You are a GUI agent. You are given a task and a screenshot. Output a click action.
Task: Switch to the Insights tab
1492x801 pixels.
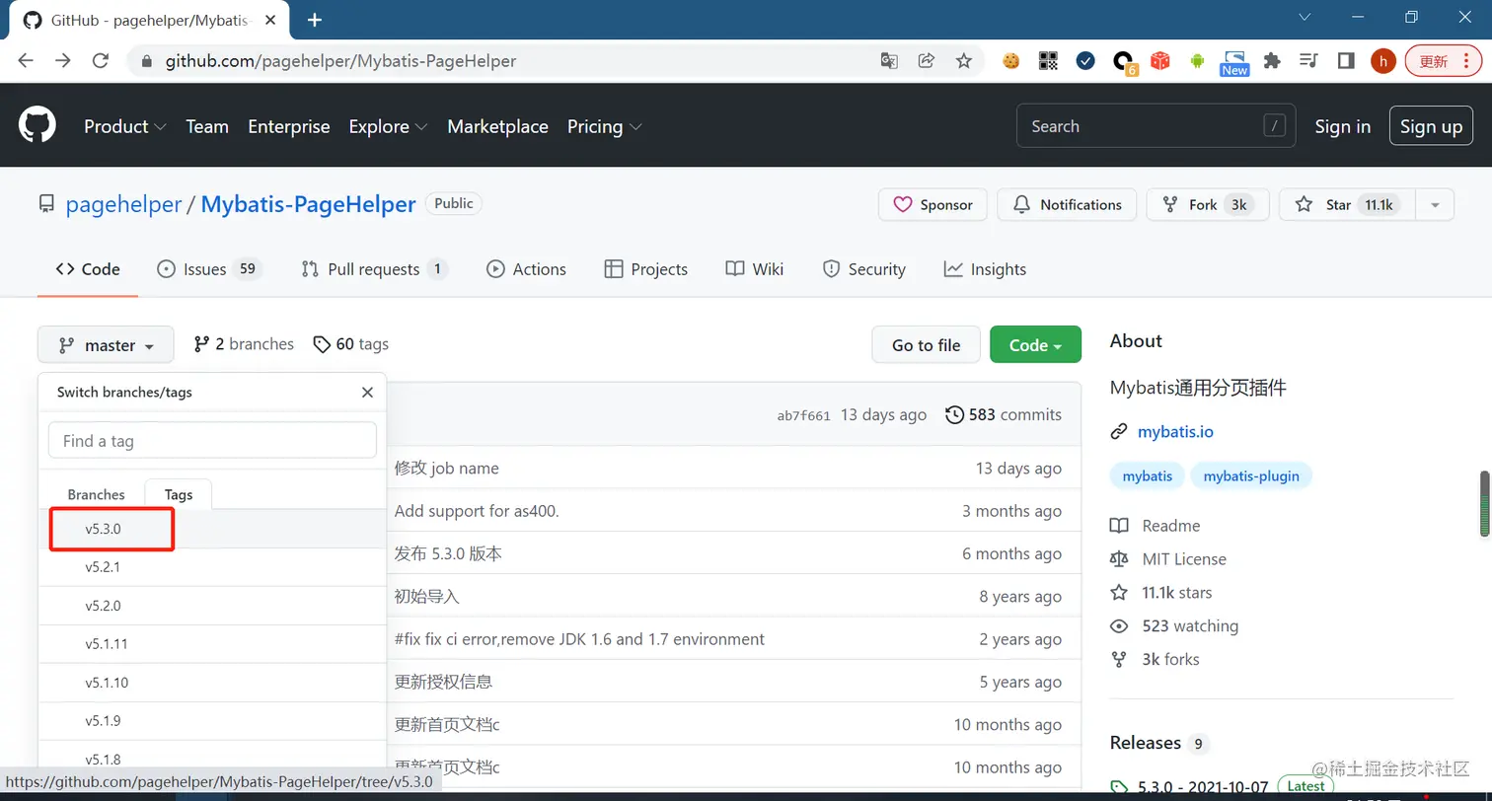(985, 269)
